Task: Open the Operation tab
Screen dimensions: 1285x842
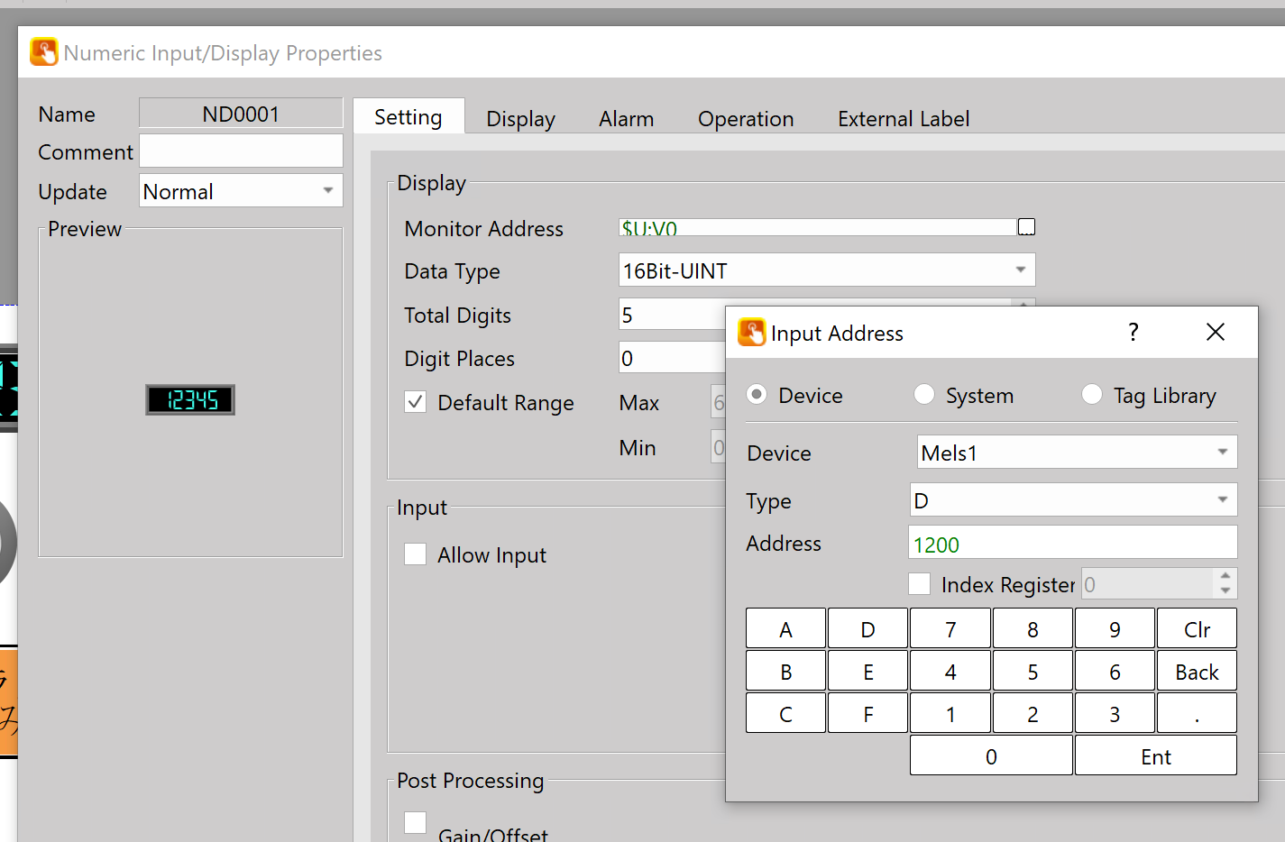Action: click(x=745, y=119)
